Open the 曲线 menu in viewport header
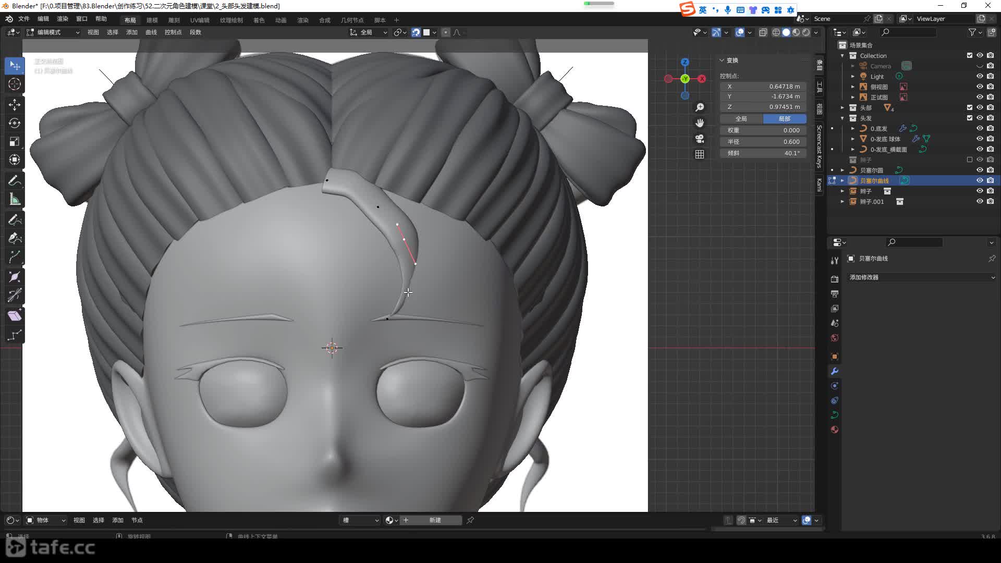The image size is (1001, 563). (x=151, y=32)
